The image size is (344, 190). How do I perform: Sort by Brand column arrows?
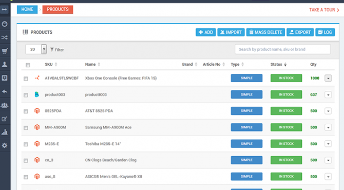196,64
